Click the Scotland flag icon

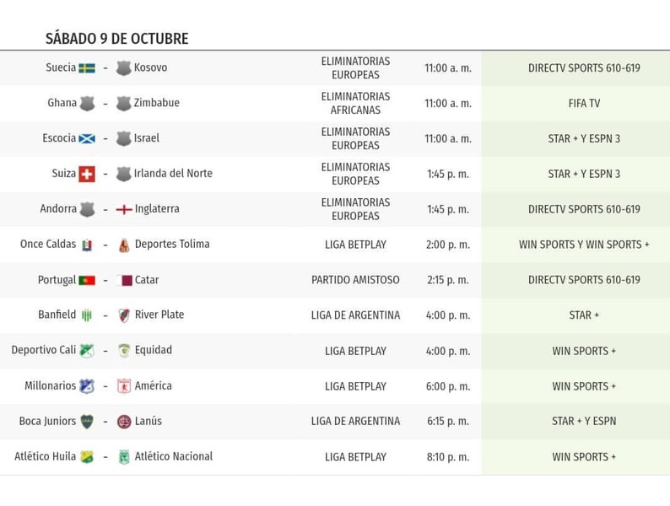click(87, 139)
